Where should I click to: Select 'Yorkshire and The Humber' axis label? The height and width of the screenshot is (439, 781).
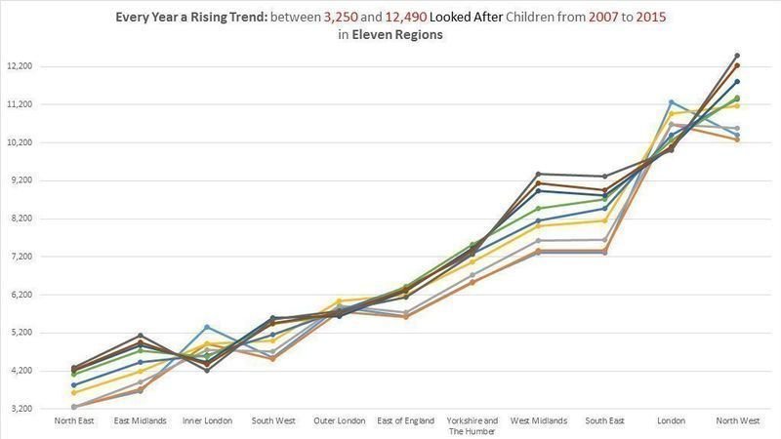pos(472,425)
